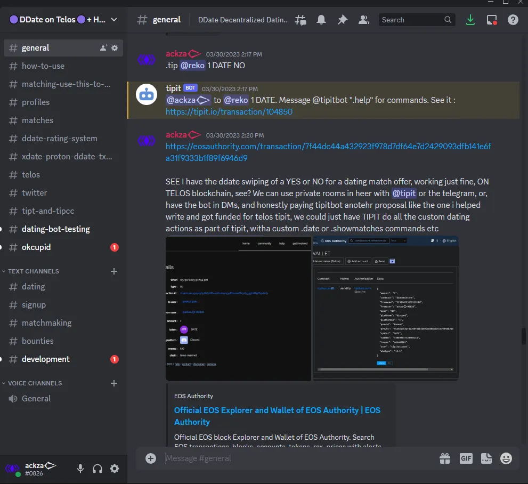Screen dimensions: 528x484
Task: Open the bounties channel
Action: pos(63,341)
